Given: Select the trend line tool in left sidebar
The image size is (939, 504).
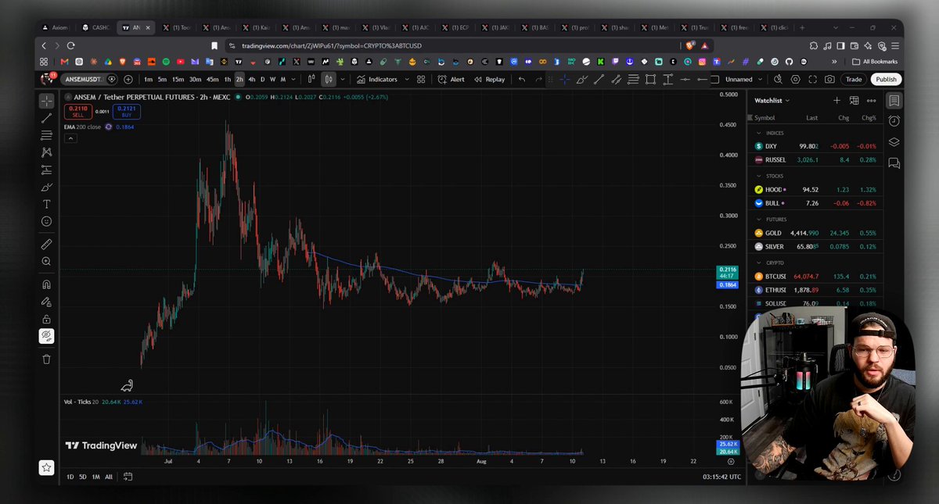Looking at the screenshot, I should pos(46,118).
